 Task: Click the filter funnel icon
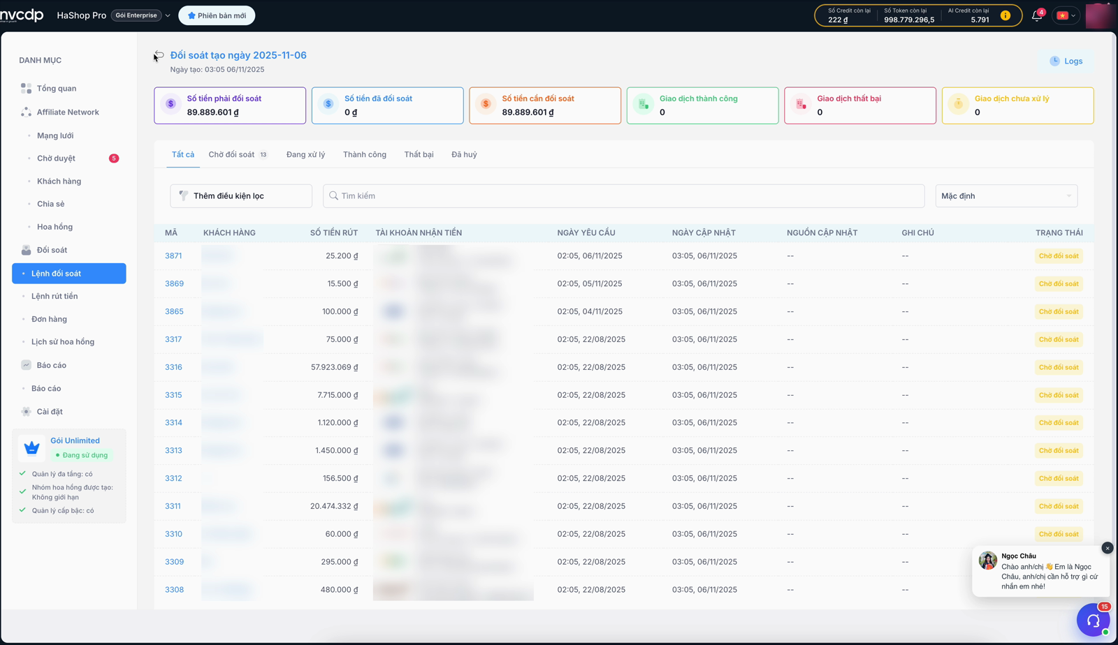184,196
